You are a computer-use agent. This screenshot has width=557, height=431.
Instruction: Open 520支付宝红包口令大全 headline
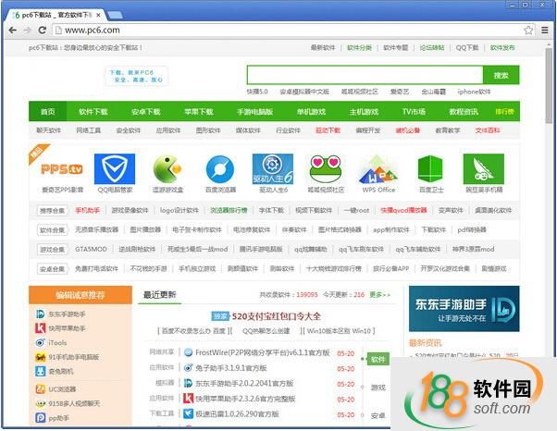pyautogui.click(x=276, y=316)
